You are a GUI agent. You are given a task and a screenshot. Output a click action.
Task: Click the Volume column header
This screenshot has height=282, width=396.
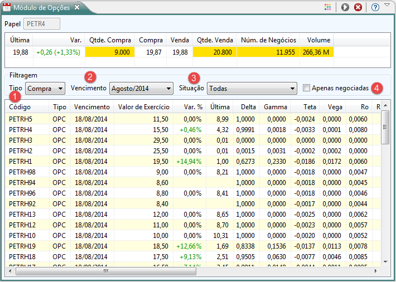click(317, 40)
